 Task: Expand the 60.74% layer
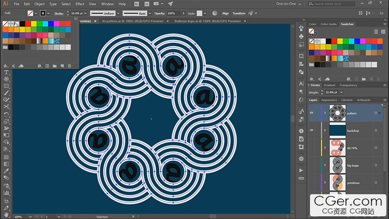325,148
